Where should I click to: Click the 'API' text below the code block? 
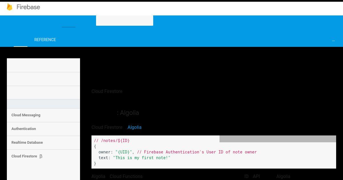click(x=256, y=176)
